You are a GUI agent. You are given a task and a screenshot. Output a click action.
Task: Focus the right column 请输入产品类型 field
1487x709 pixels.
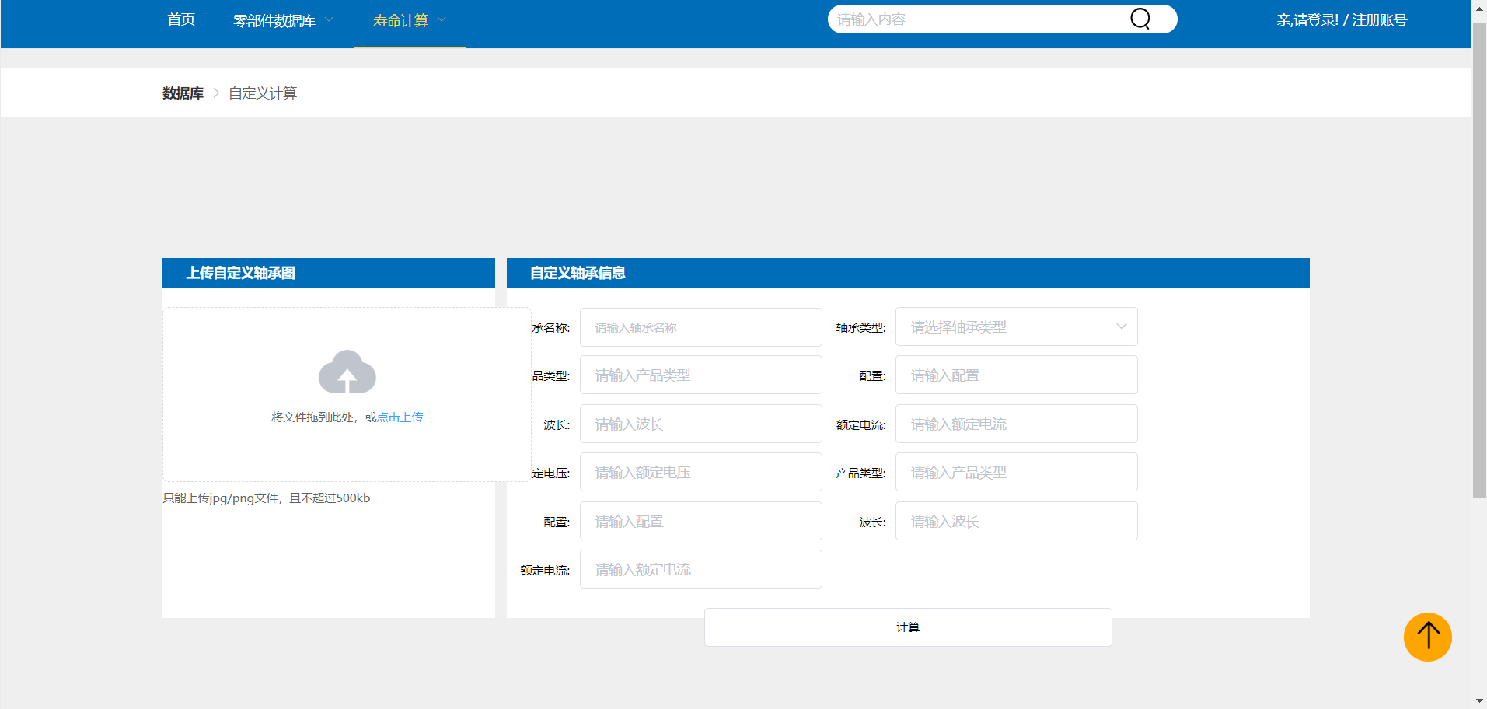click(1016, 473)
